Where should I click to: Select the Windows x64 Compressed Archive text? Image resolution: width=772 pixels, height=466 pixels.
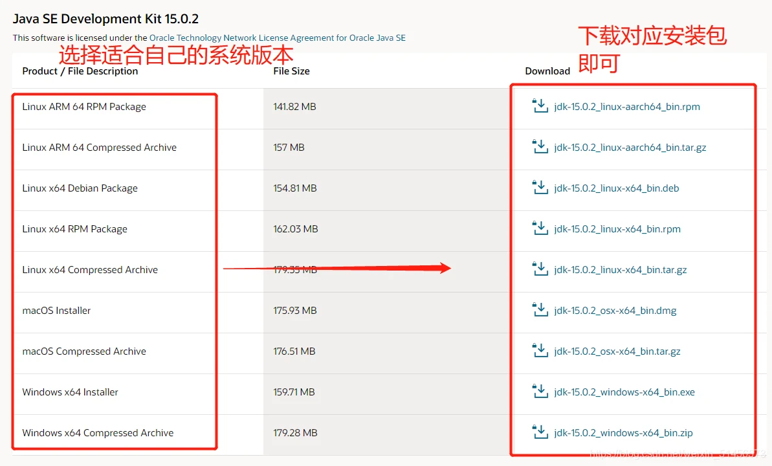pyautogui.click(x=98, y=433)
